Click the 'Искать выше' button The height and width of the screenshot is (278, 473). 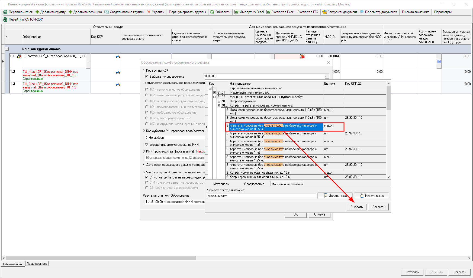point(371,196)
